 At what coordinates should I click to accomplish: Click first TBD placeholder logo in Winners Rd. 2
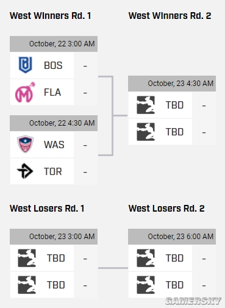[146, 105]
